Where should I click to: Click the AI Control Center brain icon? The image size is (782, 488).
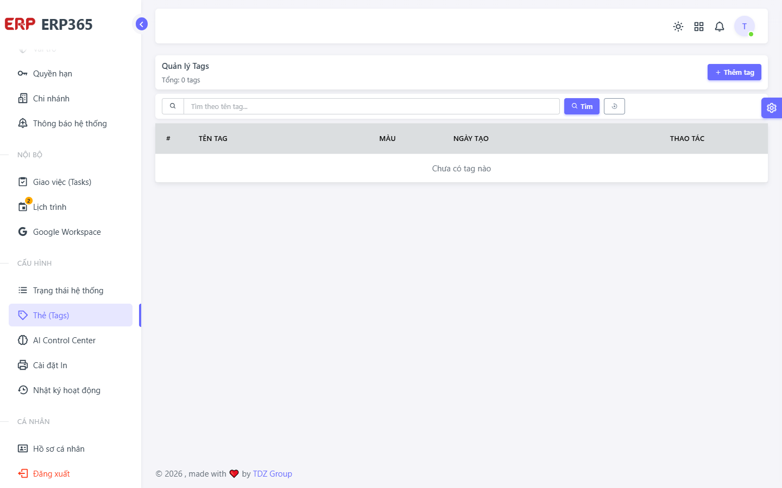click(x=23, y=341)
